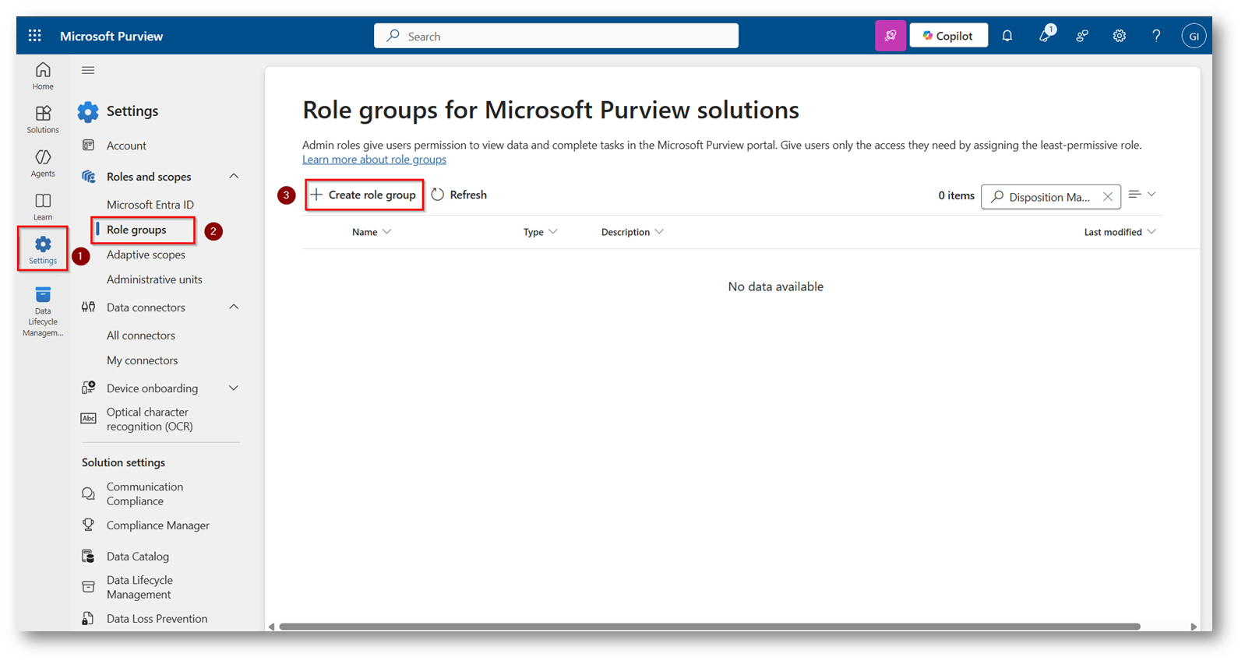The height and width of the screenshot is (664, 1245).
Task: Open Data Loss Prevention settings
Action: click(157, 619)
